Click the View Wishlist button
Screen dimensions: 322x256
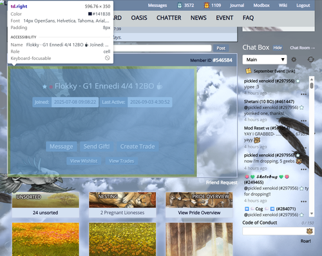tap(84, 161)
